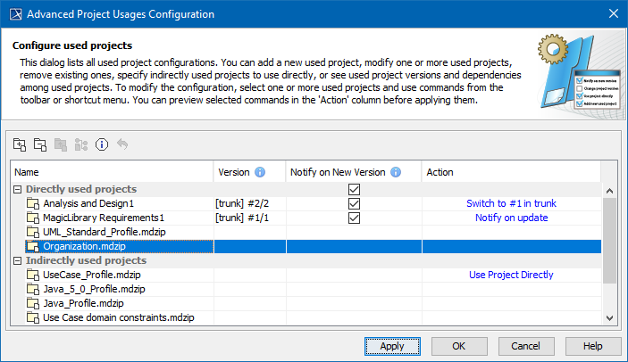
Task: Click the second toolbar icon with folder arrow
Action: 40,144
